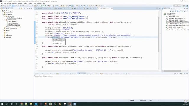The image size is (189, 106).
Task: Select pom.xml in Project Explorer
Action: tap(8, 37)
